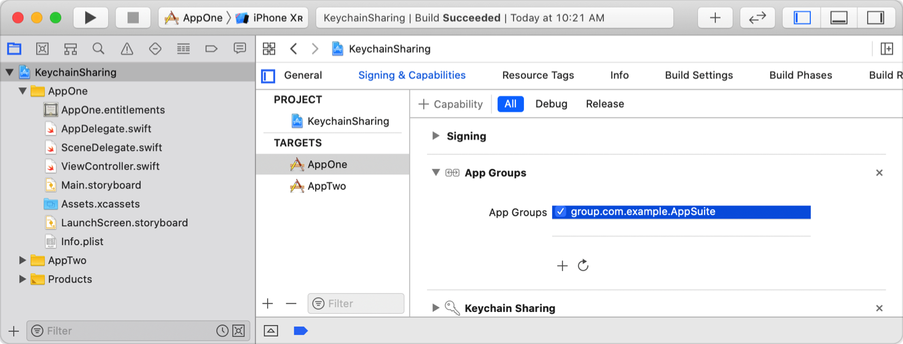
Task: Expand the Signing section
Action: [x=436, y=136]
